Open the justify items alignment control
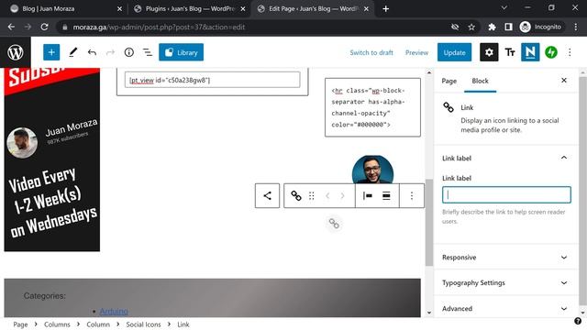Image resolution: width=587 pixels, height=330 pixels. (368, 195)
